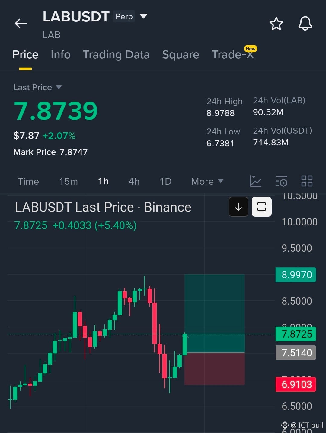Toggle fullscreen with white square button
326x433 pixels.
262,207
